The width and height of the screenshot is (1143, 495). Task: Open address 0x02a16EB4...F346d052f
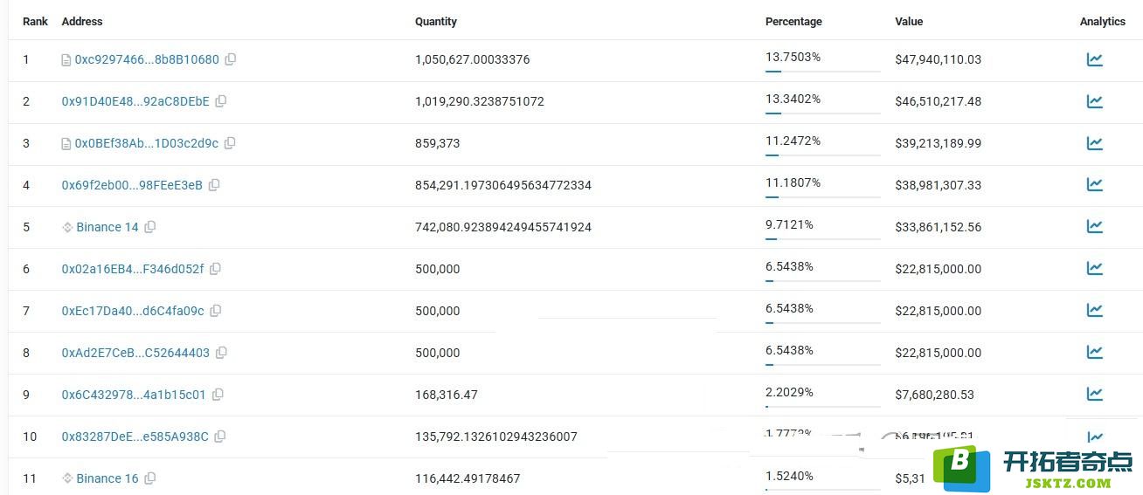(x=133, y=269)
